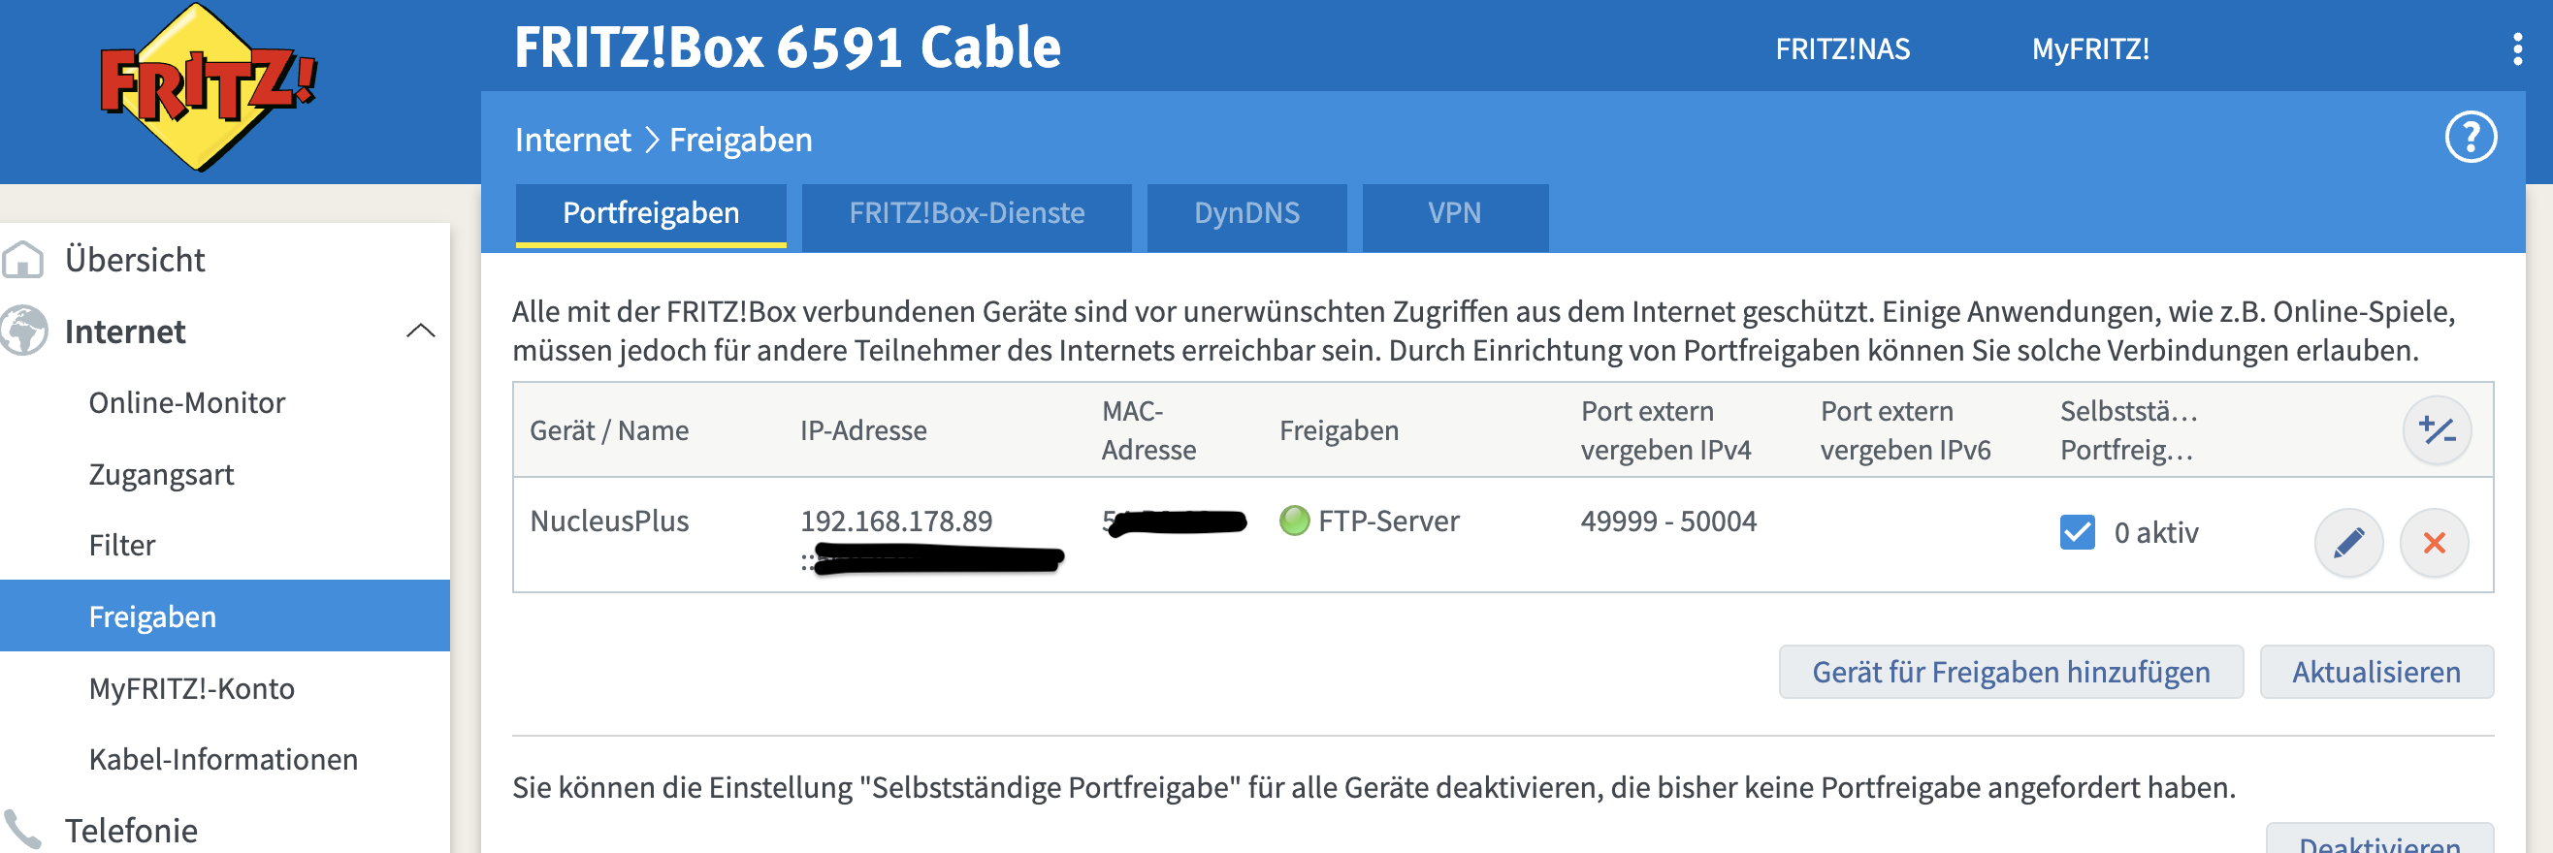
Task: Open FRITZ!NAS from the header
Action: coord(1841,48)
